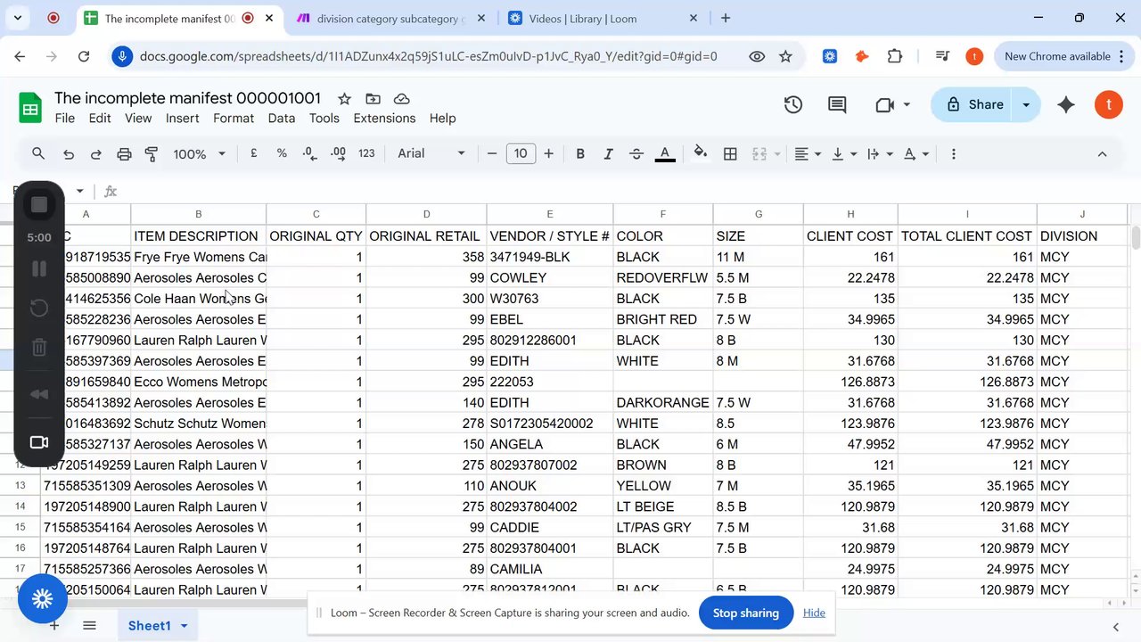The image size is (1141, 642).
Task: Click the Share button
Action: tap(973, 104)
